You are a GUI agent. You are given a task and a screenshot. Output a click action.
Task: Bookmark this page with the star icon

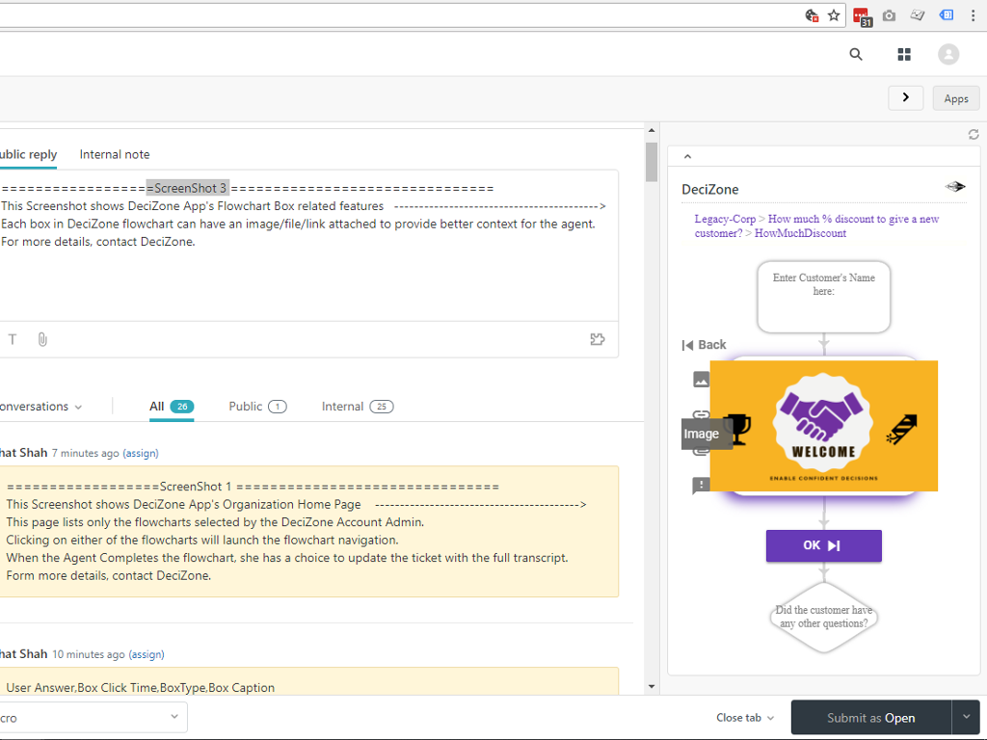(834, 15)
